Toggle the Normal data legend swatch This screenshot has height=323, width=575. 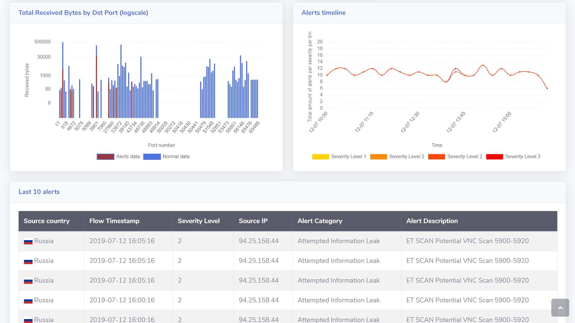[152, 157]
